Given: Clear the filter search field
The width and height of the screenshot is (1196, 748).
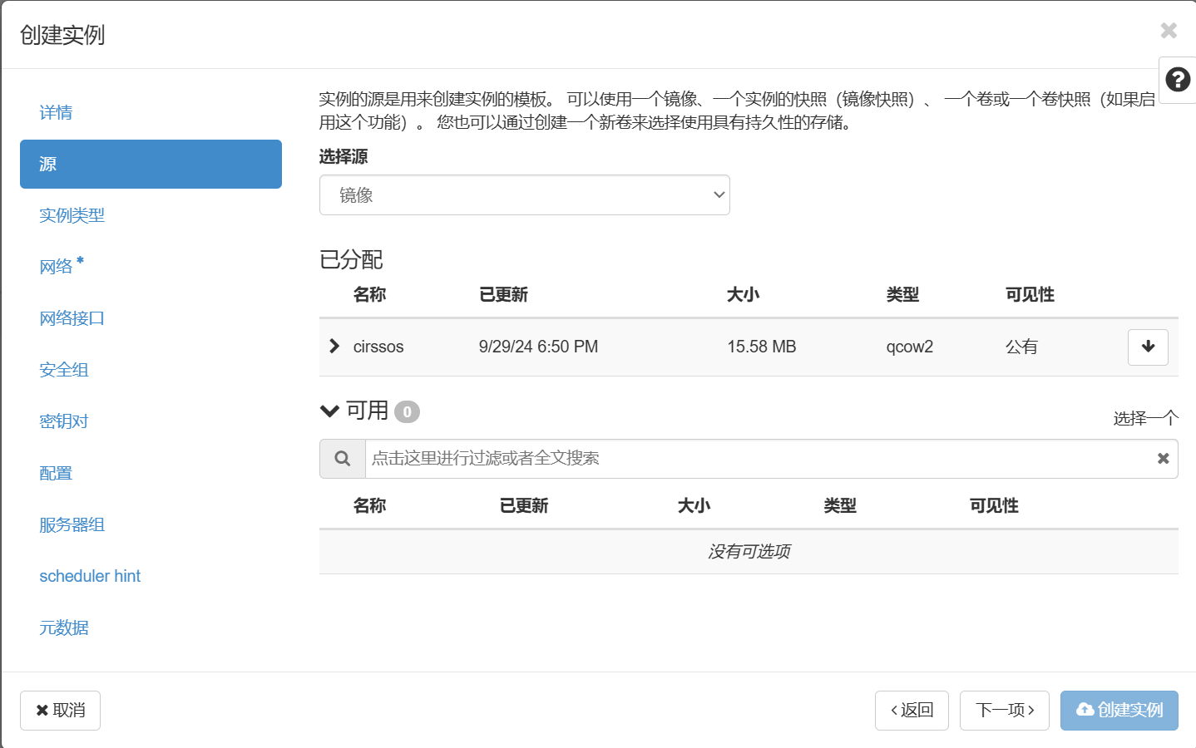Looking at the screenshot, I should pyautogui.click(x=1163, y=459).
